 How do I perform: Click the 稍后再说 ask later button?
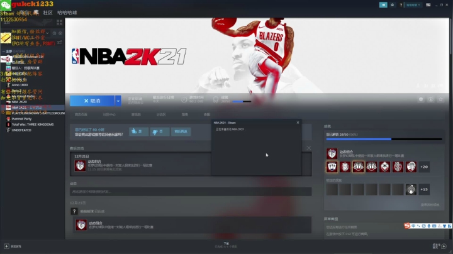[x=181, y=131]
